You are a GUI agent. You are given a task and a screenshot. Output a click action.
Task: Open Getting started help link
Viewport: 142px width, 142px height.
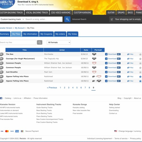pyautogui.click(x=114, y=108)
